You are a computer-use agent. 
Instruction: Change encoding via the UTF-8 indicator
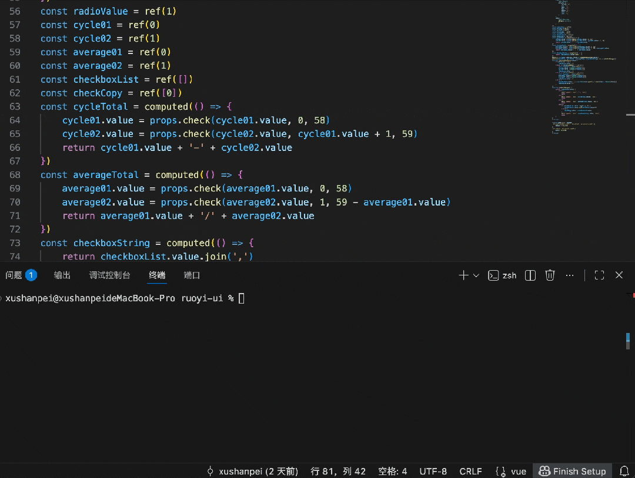click(433, 471)
